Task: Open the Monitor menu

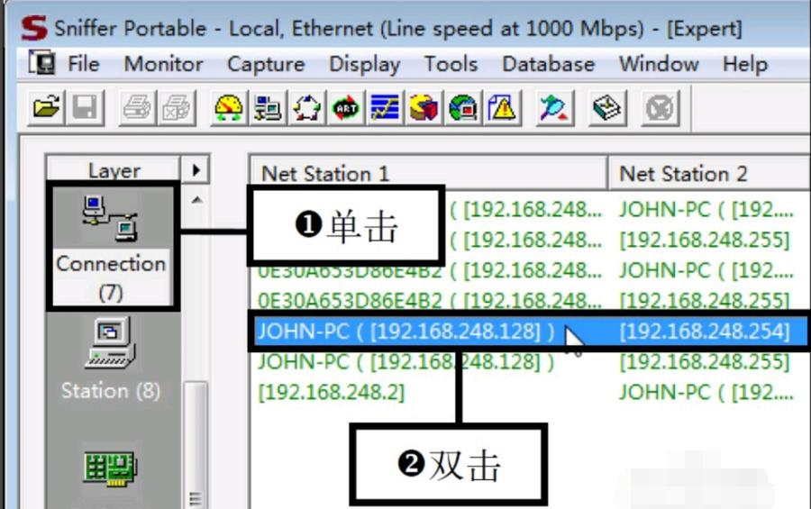Action: coord(163,64)
